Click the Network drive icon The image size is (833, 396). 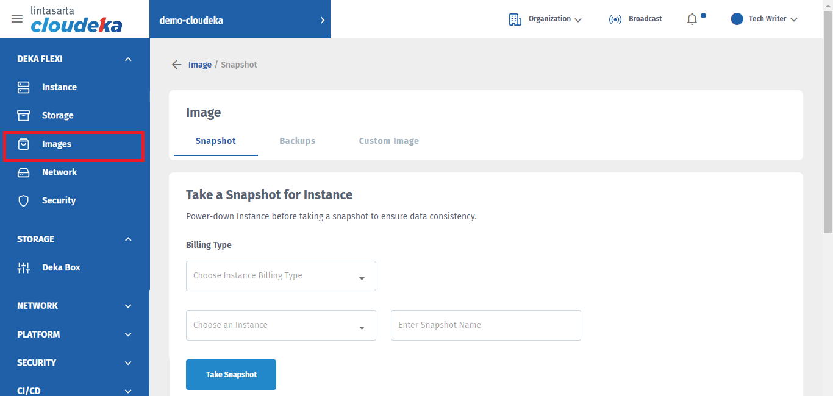(23, 172)
